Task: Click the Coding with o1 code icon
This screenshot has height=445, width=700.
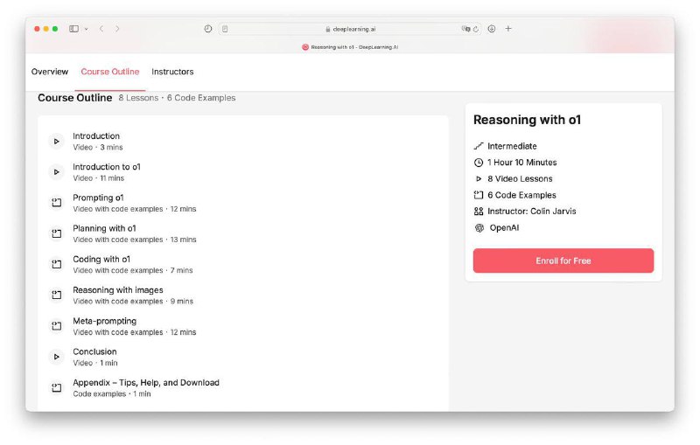Action: click(56, 264)
